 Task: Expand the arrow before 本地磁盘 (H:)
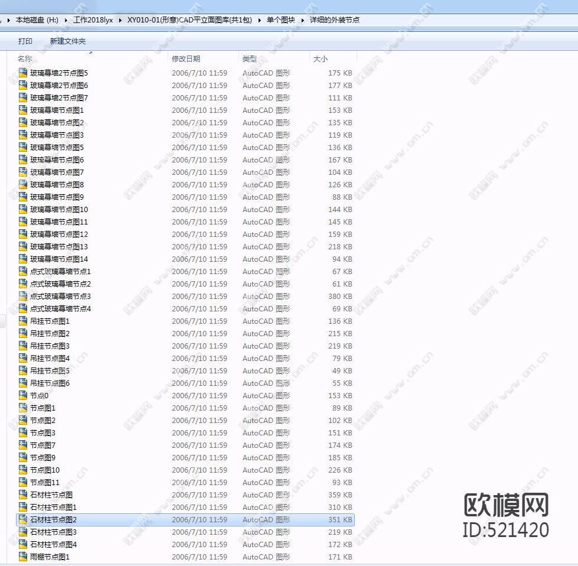point(8,20)
